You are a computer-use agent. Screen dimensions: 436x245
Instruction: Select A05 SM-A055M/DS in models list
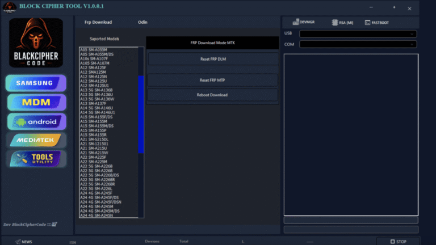(x=97, y=54)
